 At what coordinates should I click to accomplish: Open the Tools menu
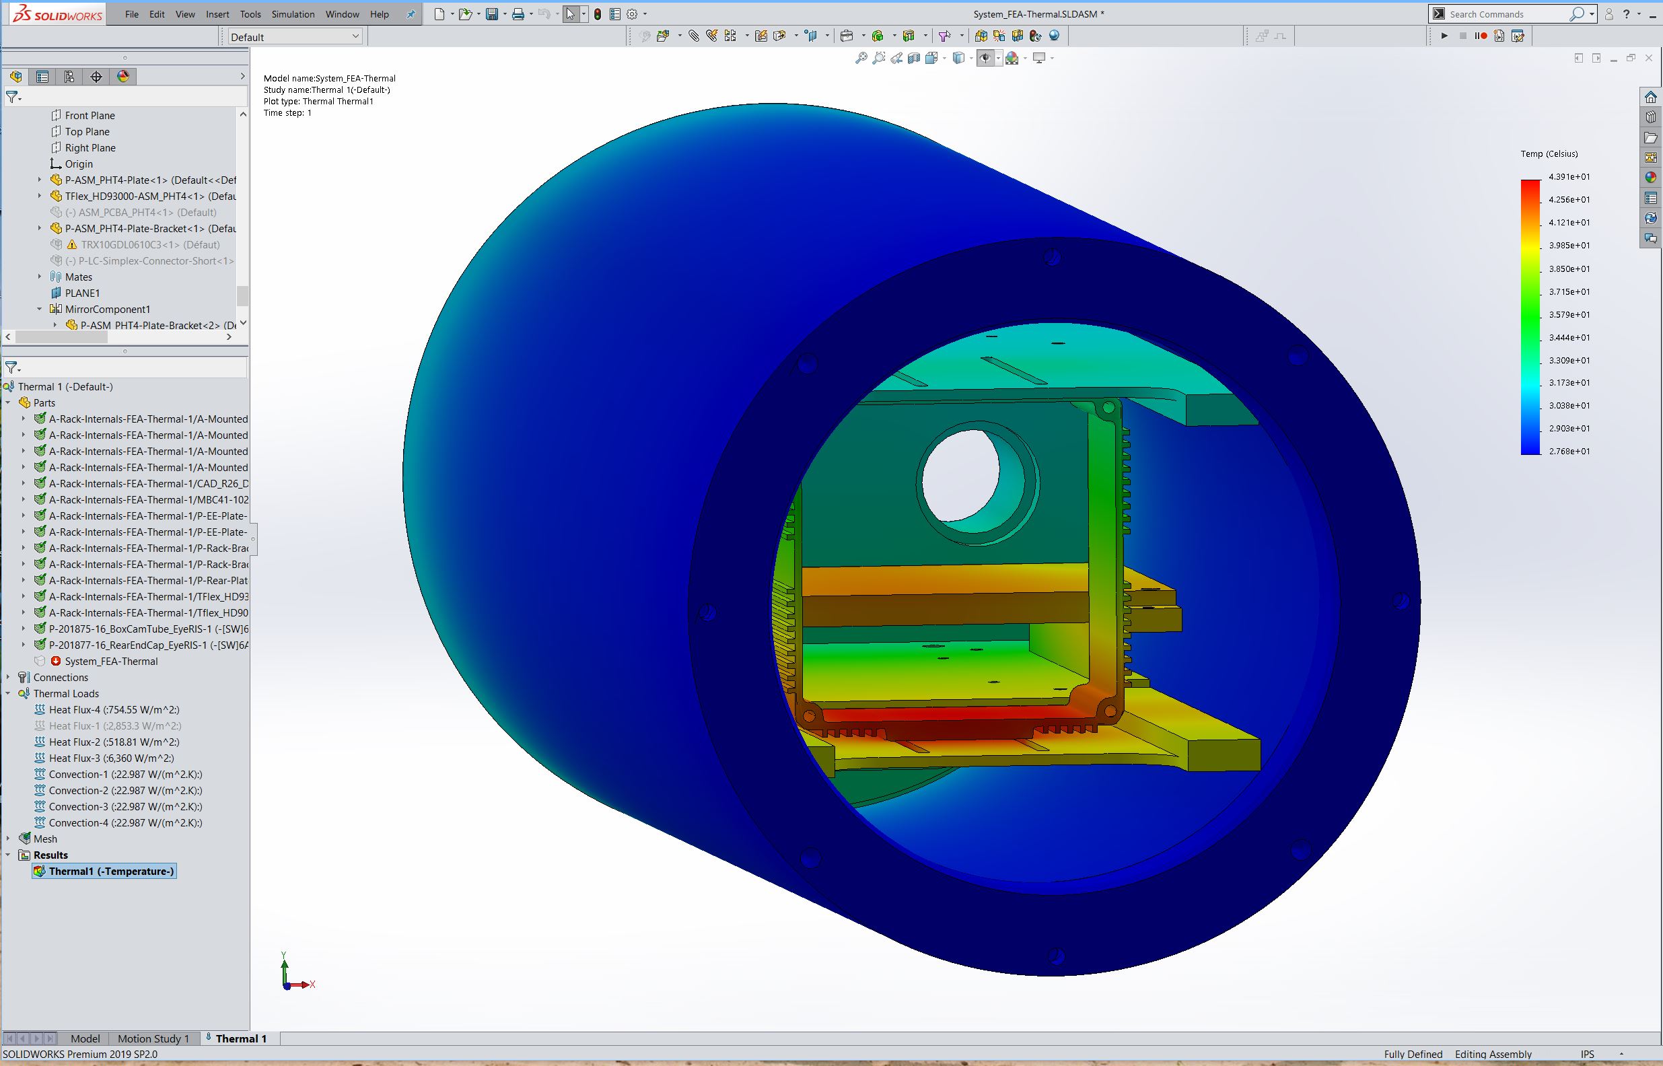tap(250, 14)
